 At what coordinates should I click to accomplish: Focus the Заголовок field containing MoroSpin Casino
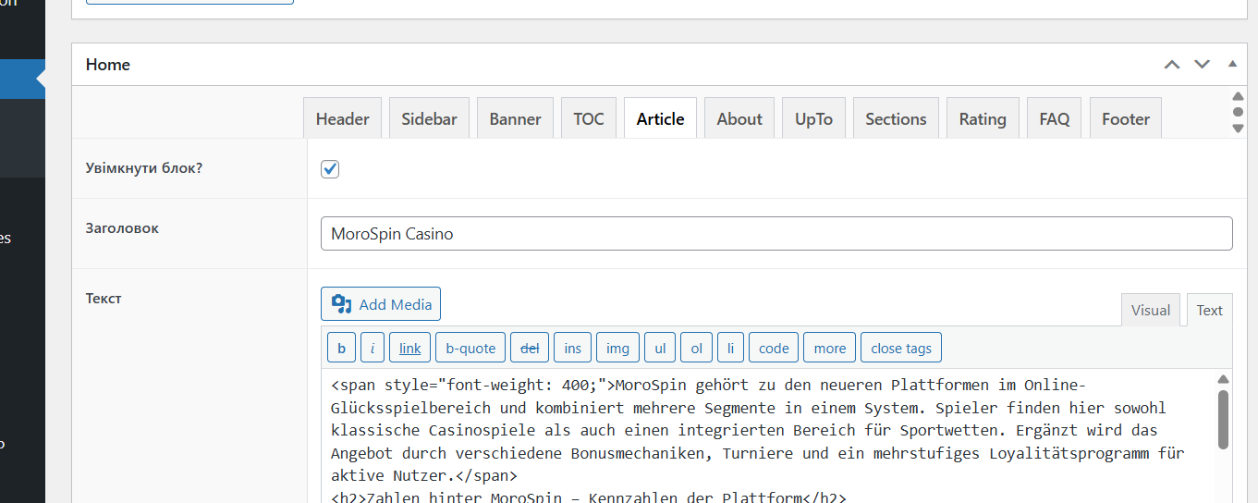pyautogui.click(x=776, y=234)
